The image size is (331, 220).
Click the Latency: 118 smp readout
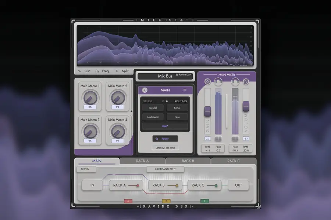point(165,148)
